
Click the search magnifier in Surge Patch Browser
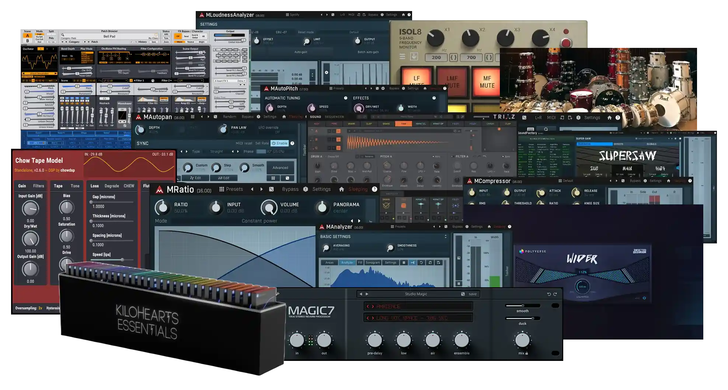click(63, 35)
